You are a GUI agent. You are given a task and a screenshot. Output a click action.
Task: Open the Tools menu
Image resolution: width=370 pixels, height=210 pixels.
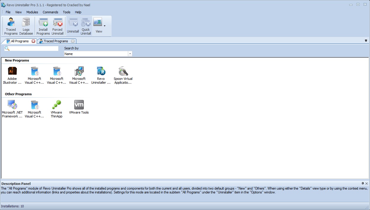(x=67, y=12)
